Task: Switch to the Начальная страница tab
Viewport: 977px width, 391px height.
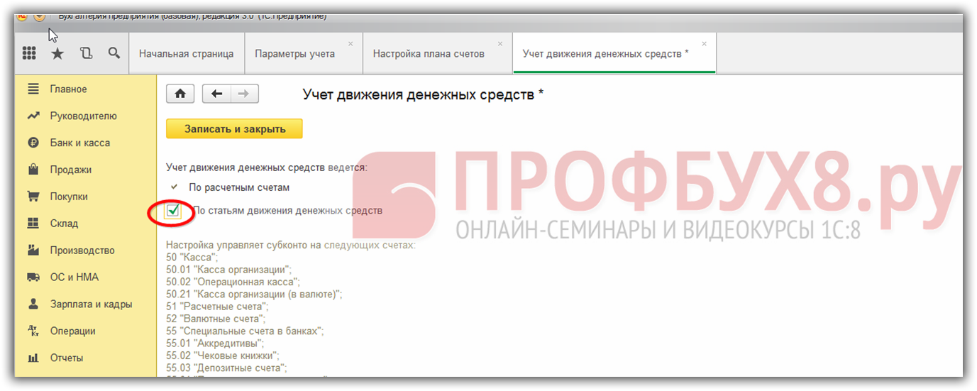Action: tap(186, 54)
